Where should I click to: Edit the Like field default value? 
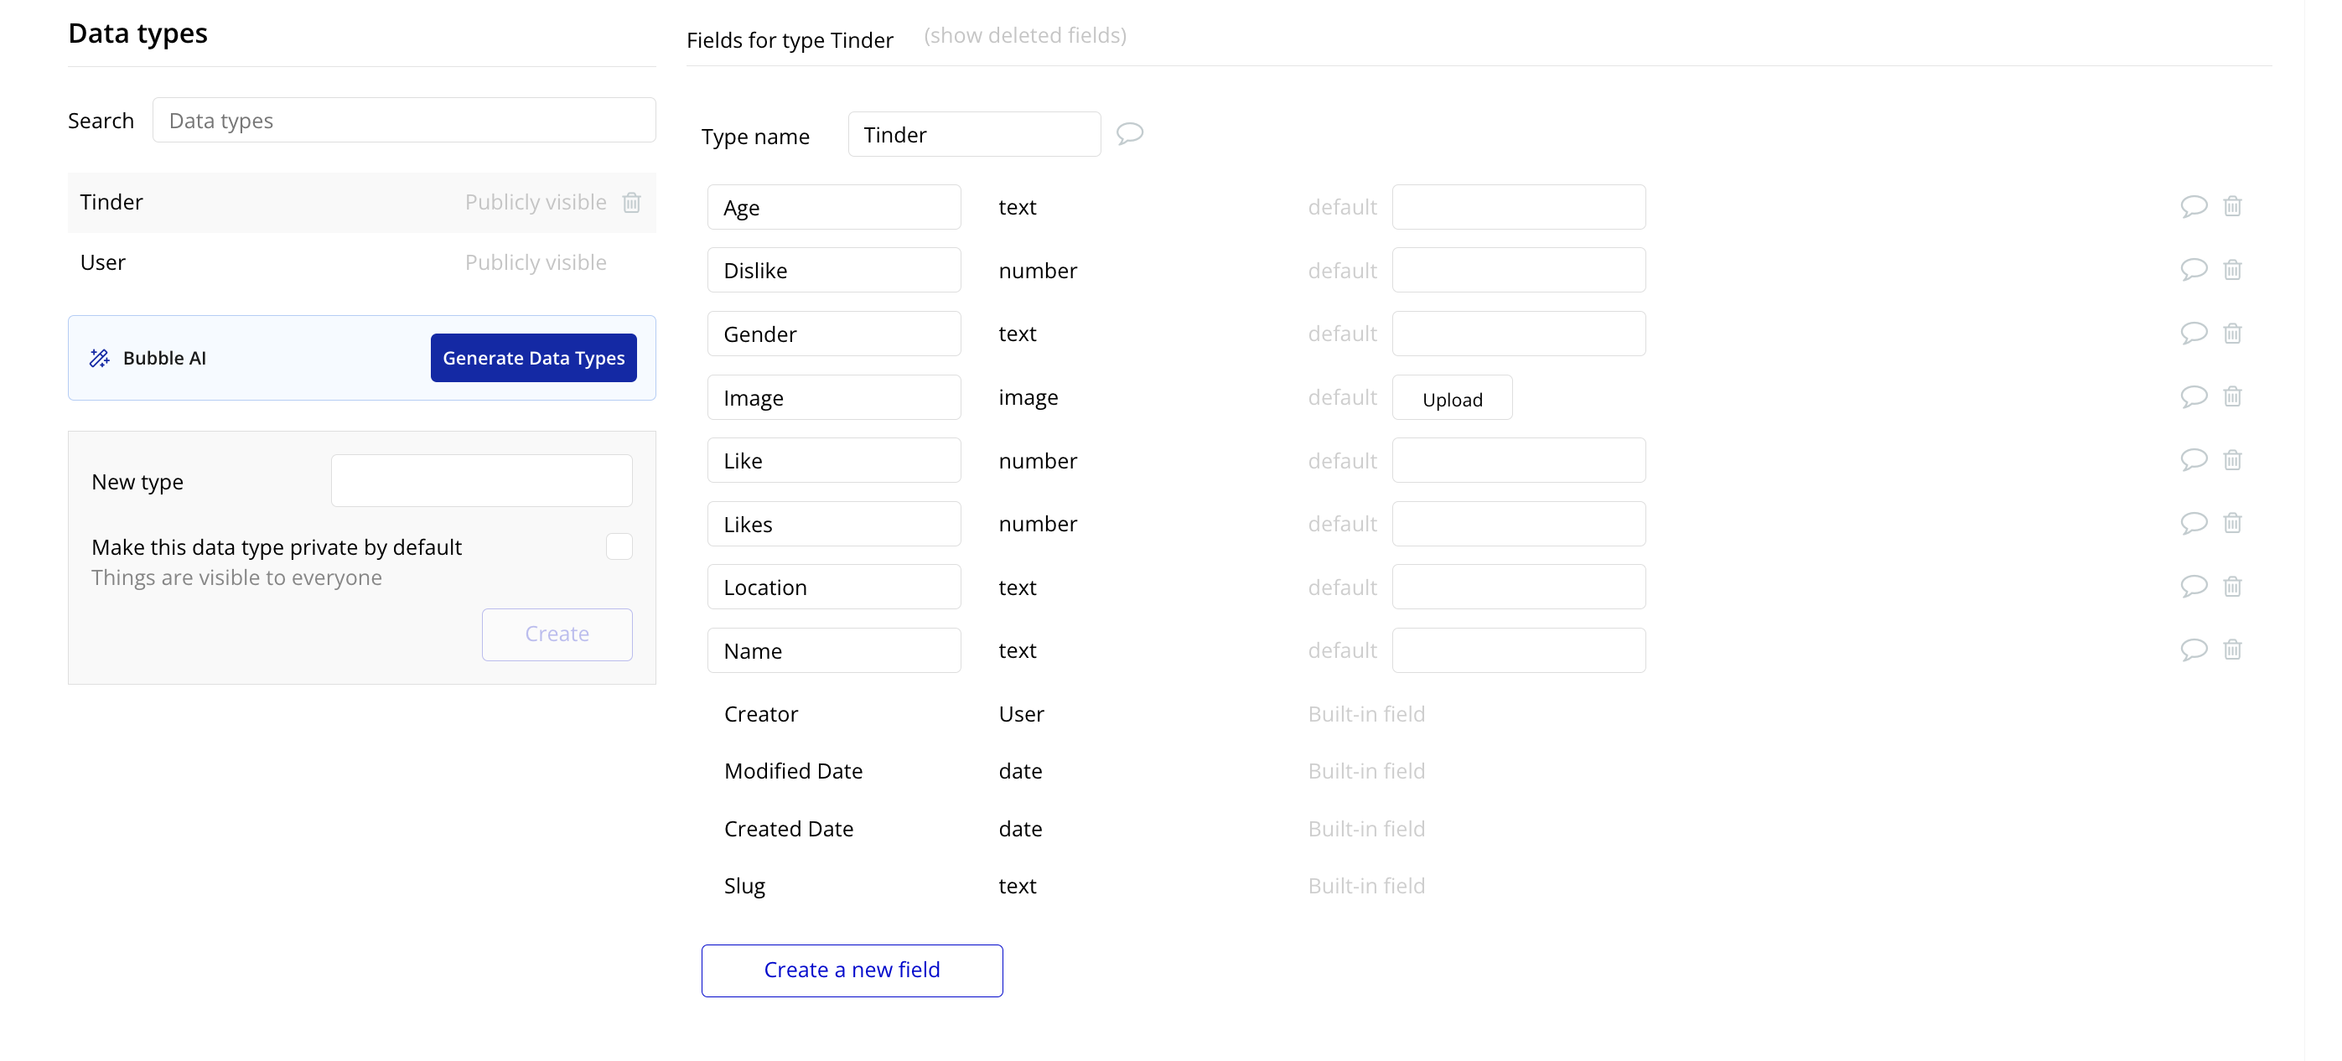pyautogui.click(x=1518, y=460)
